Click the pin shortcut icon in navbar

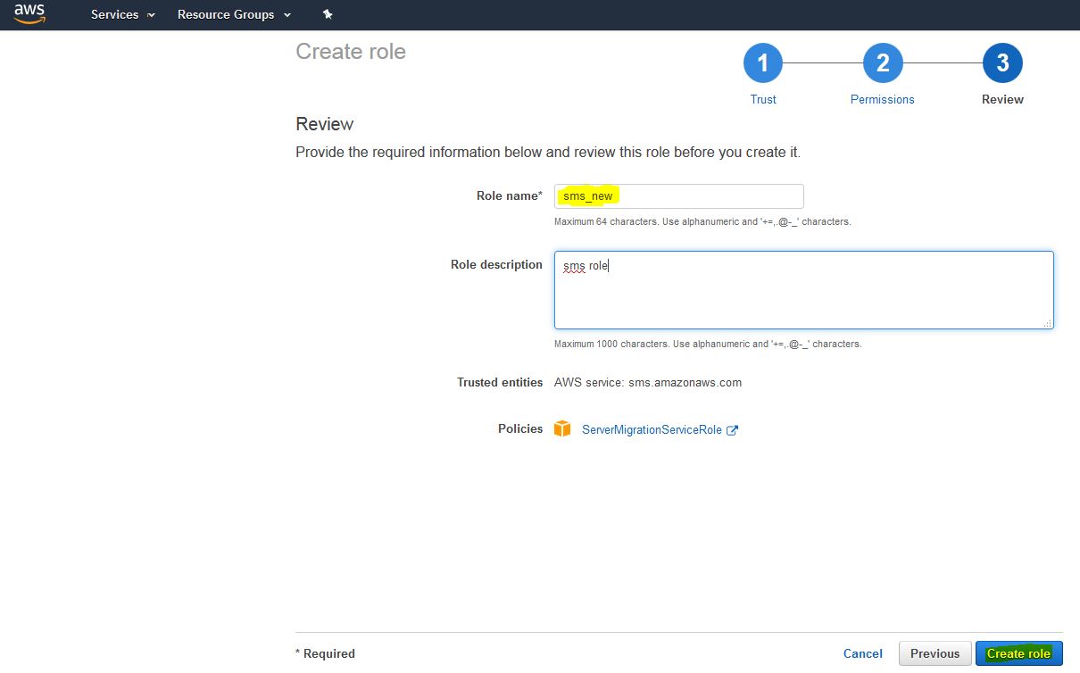328,14
